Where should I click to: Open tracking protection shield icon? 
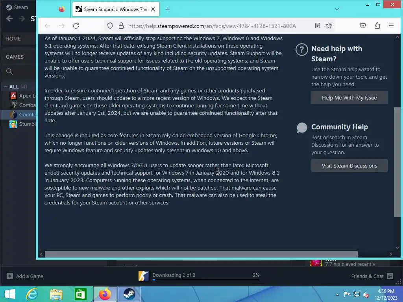[110, 26]
